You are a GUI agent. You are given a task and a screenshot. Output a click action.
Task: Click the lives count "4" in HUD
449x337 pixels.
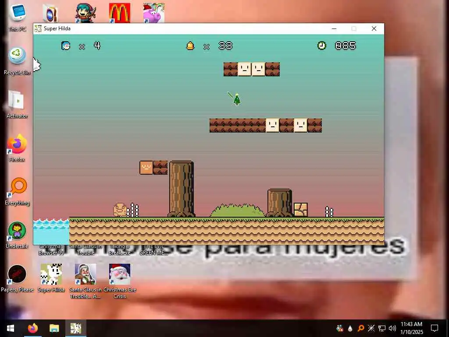coord(97,46)
